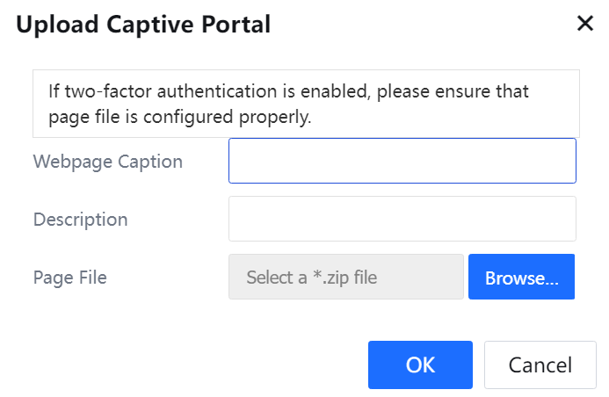Focus the Description input box
The height and width of the screenshot is (397, 609).
click(x=402, y=219)
